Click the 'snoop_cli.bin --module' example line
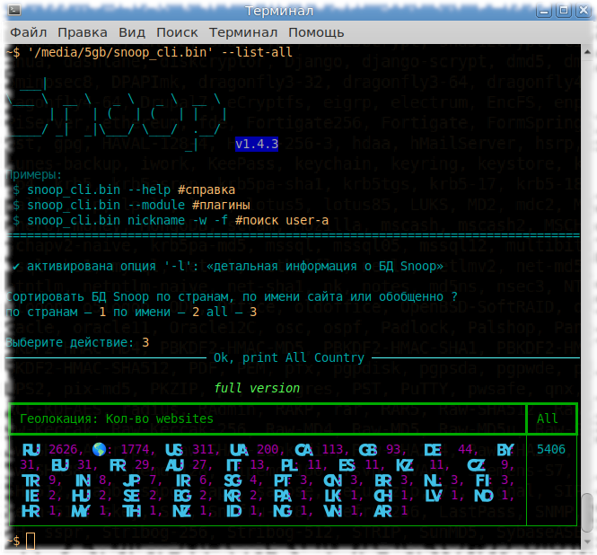Image resolution: width=597 pixels, height=555 pixels. (x=131, y=205)
